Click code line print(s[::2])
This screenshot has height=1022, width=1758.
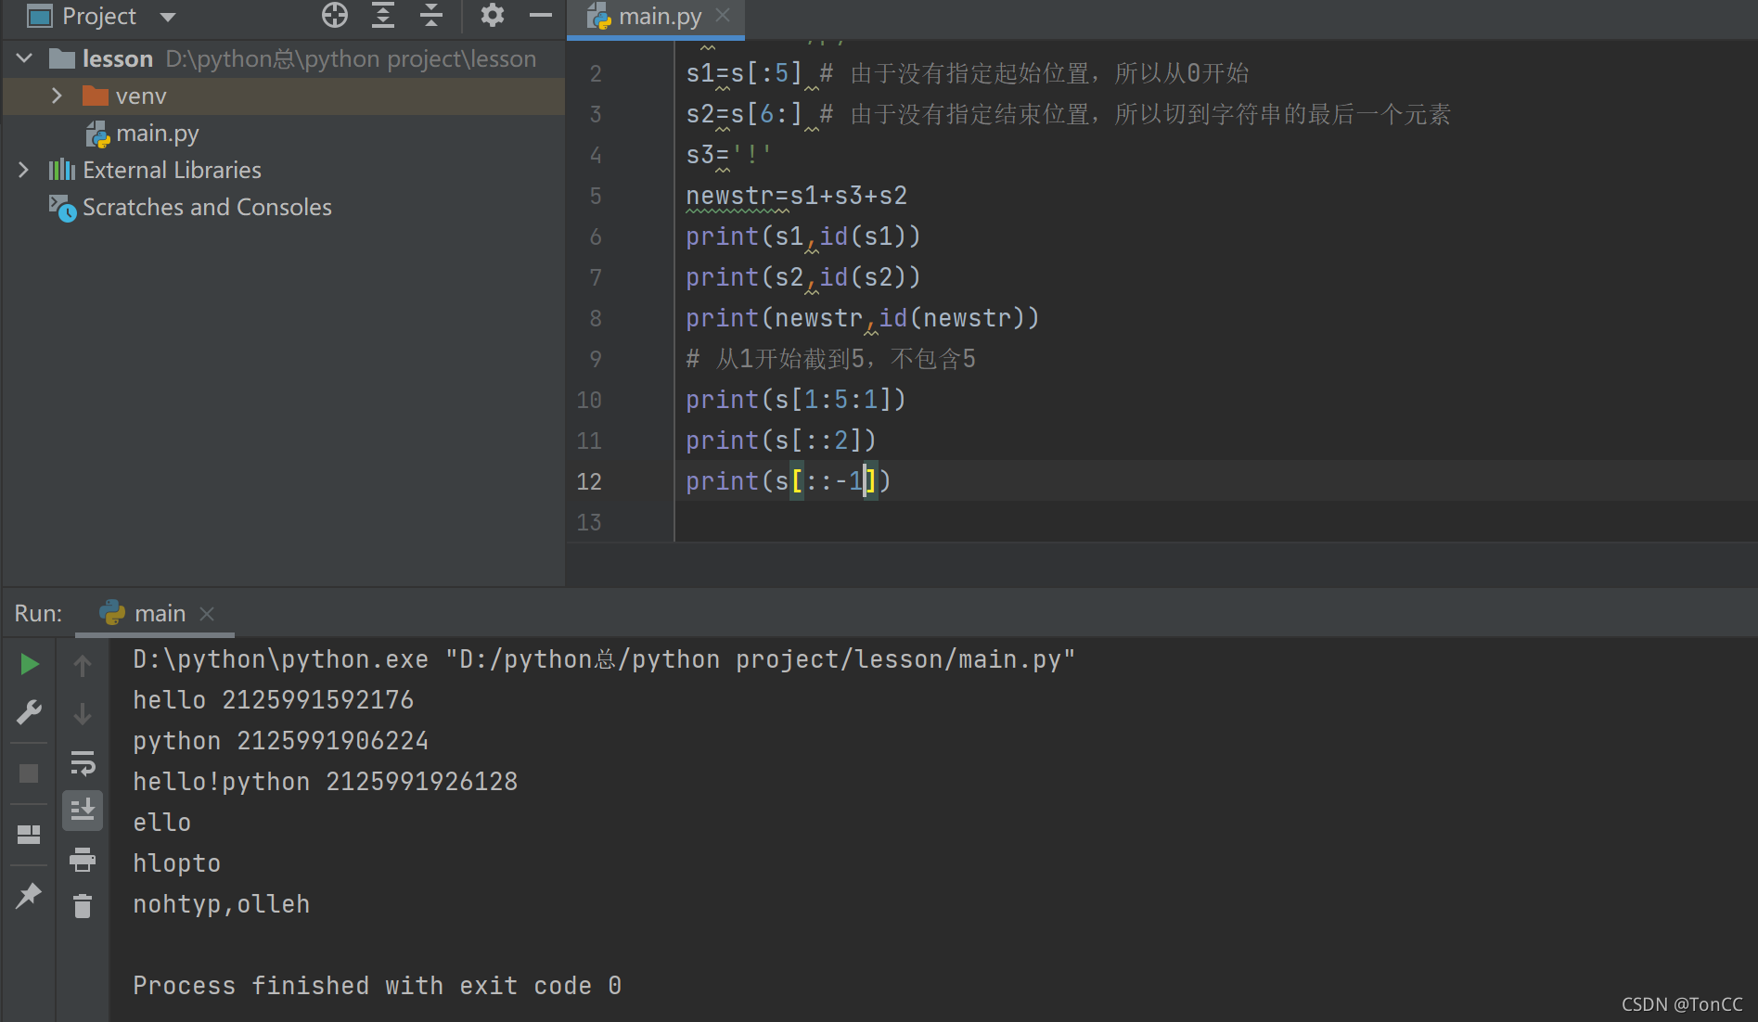tap(781, 441)
